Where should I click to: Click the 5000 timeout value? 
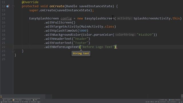pyautogui.click(x=83, y=31)
